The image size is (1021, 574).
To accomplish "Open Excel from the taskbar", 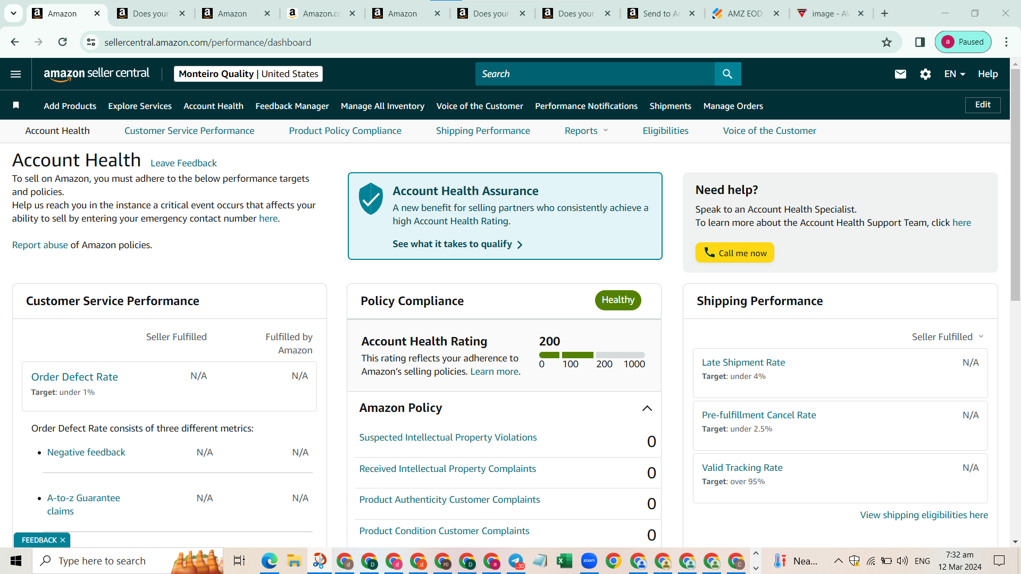I will pos(564,561).
